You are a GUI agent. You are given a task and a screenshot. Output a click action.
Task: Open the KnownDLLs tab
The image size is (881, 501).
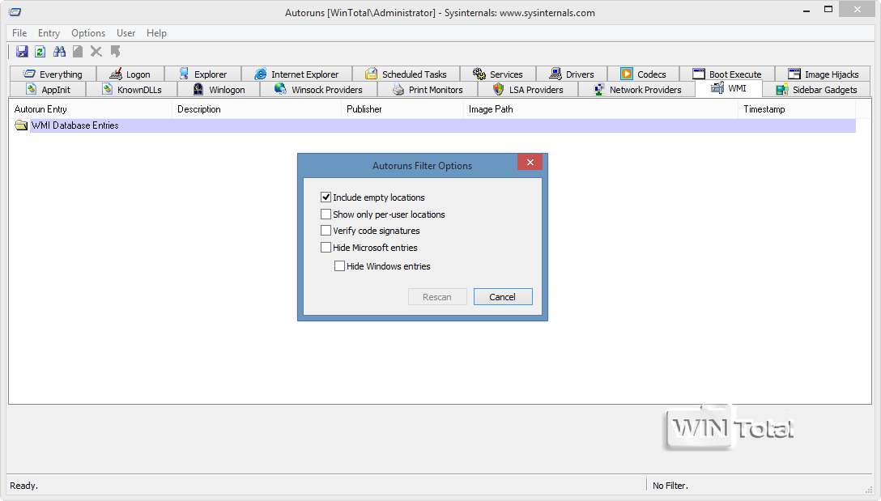[131, 89]
